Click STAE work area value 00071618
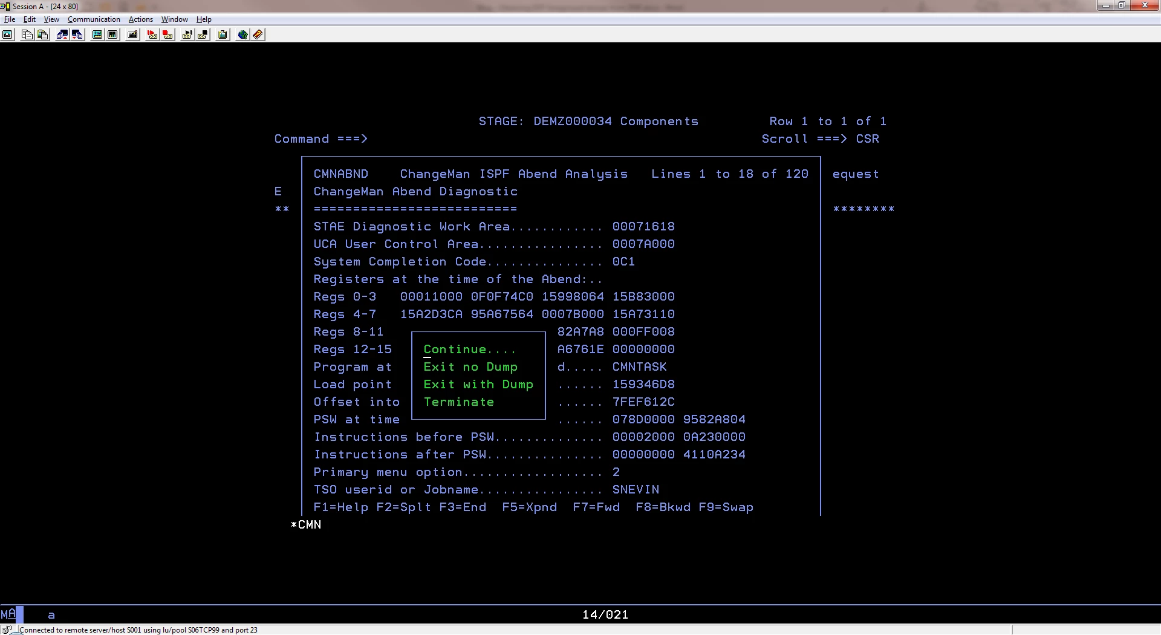Screen dimensions: 1161x635 pos(643,226)
